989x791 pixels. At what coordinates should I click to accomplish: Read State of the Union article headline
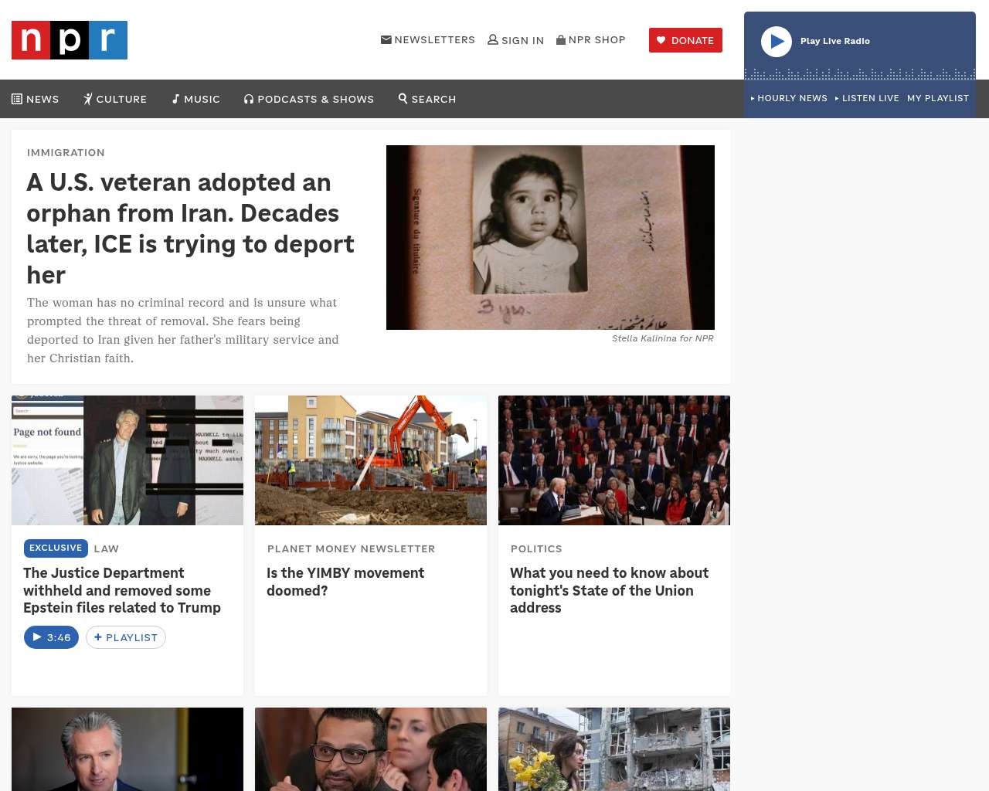point(609,590)
